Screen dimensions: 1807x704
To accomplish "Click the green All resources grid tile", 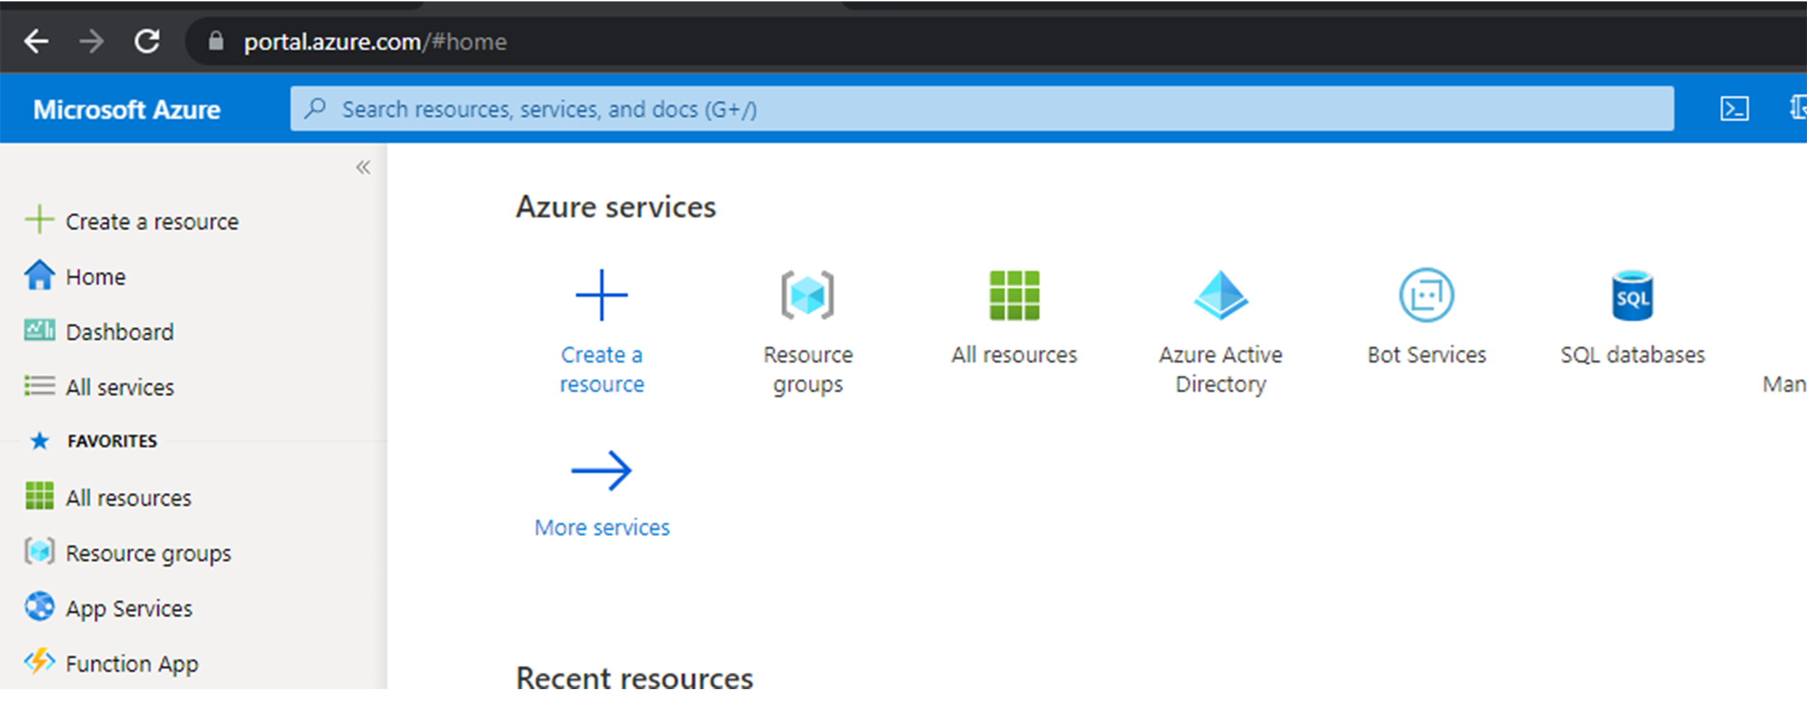I will (1014, 296).
